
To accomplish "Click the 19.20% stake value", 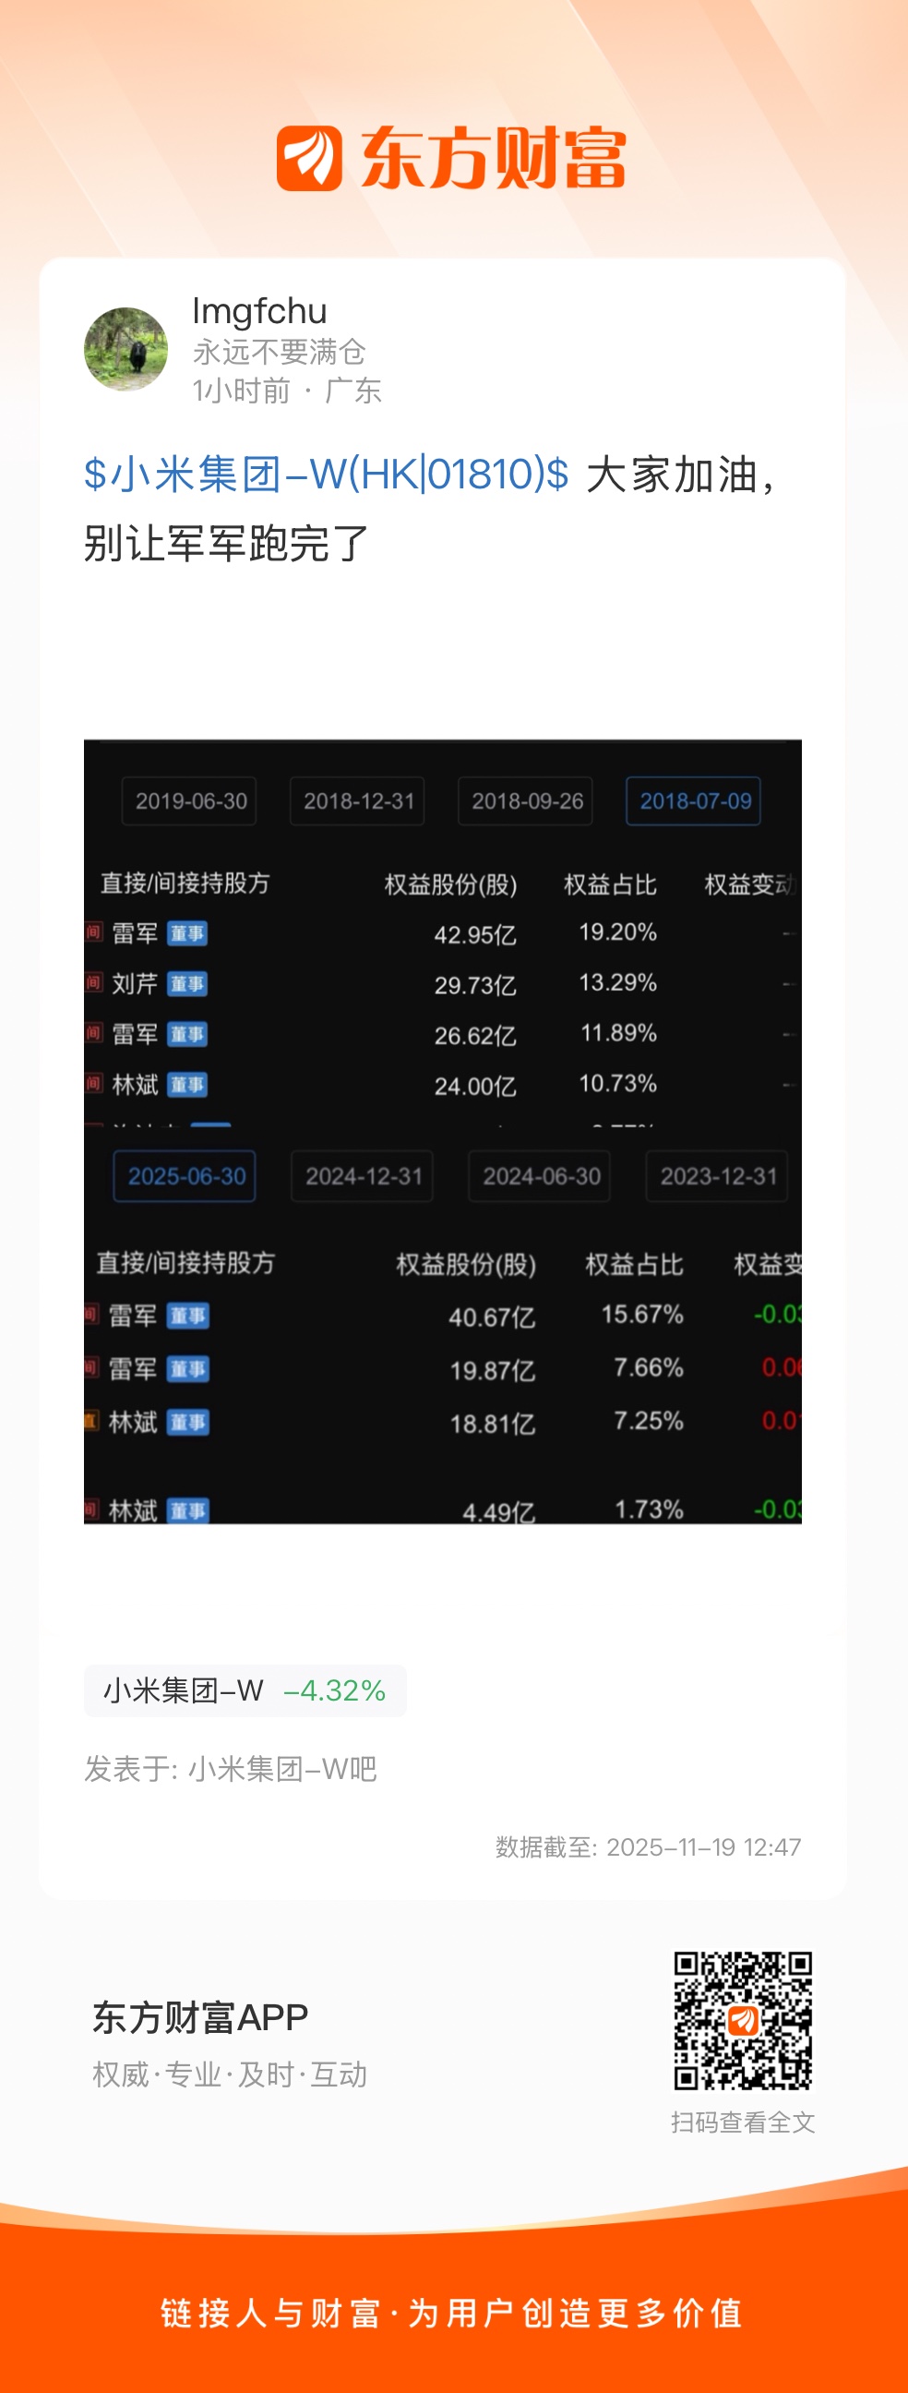I will 618,932.
